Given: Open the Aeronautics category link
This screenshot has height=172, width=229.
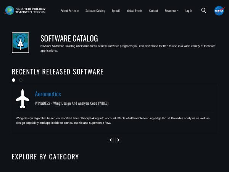Looking at the screenshot, I should click(x=48, y=94).
